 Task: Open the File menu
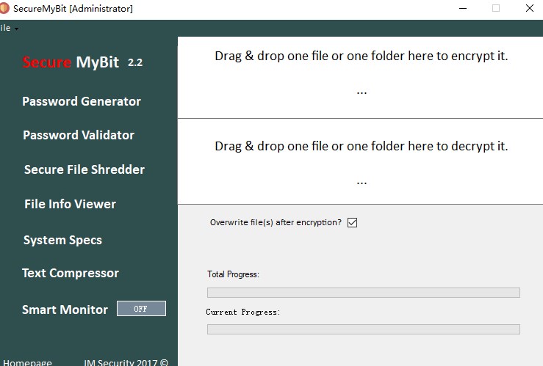point(5,28)
